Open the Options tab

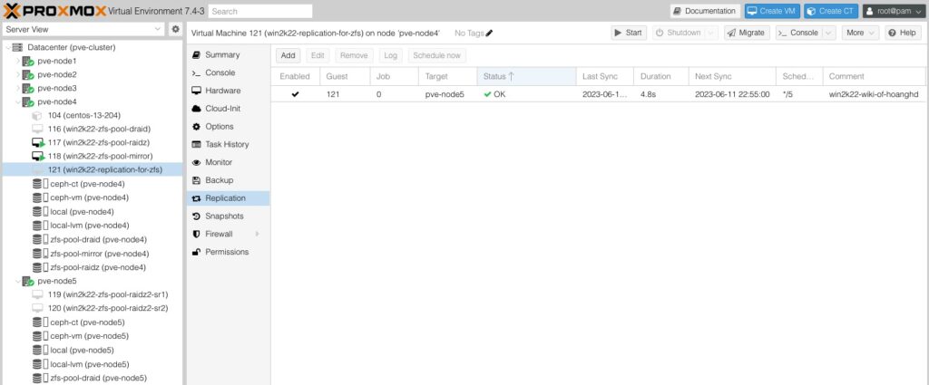pos(228,127)
